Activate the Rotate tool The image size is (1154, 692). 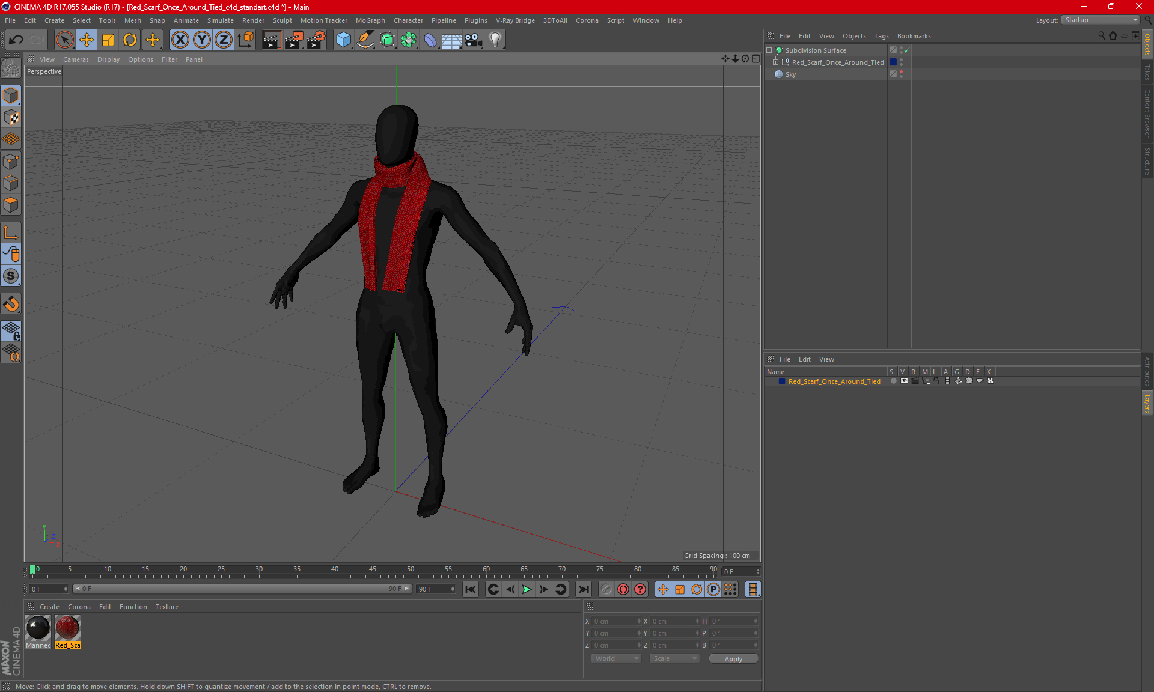tap(130, 40)
